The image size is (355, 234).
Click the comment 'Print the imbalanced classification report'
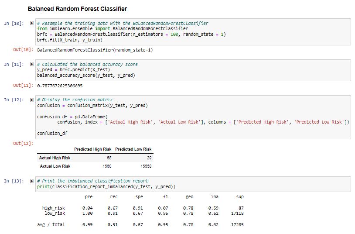tap(92, 181)
